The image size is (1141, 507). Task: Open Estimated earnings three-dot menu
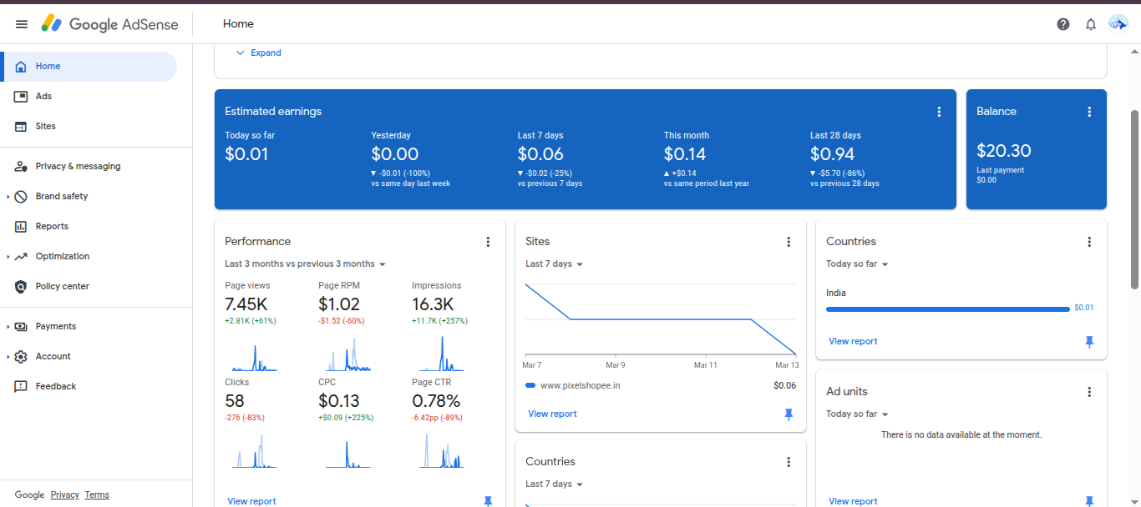pyautogui.click(x=939, y=112)
